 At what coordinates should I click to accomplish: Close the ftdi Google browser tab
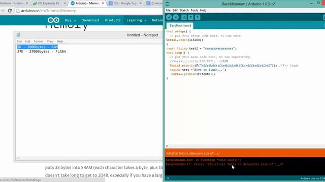pos(141,4)
